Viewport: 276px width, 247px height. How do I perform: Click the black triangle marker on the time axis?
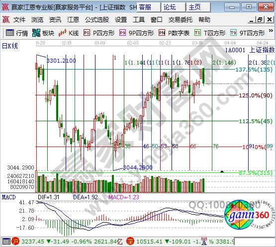[222, 171]
